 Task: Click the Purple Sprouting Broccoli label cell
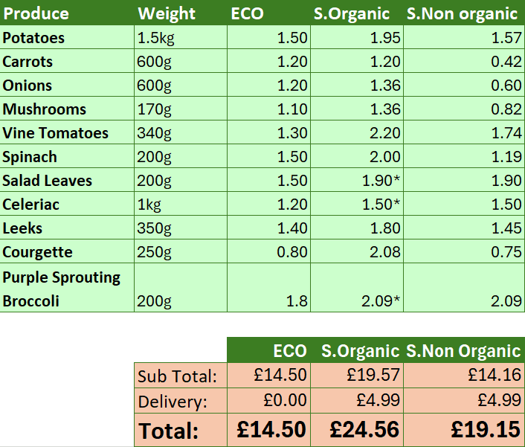[x=67, y=289]
